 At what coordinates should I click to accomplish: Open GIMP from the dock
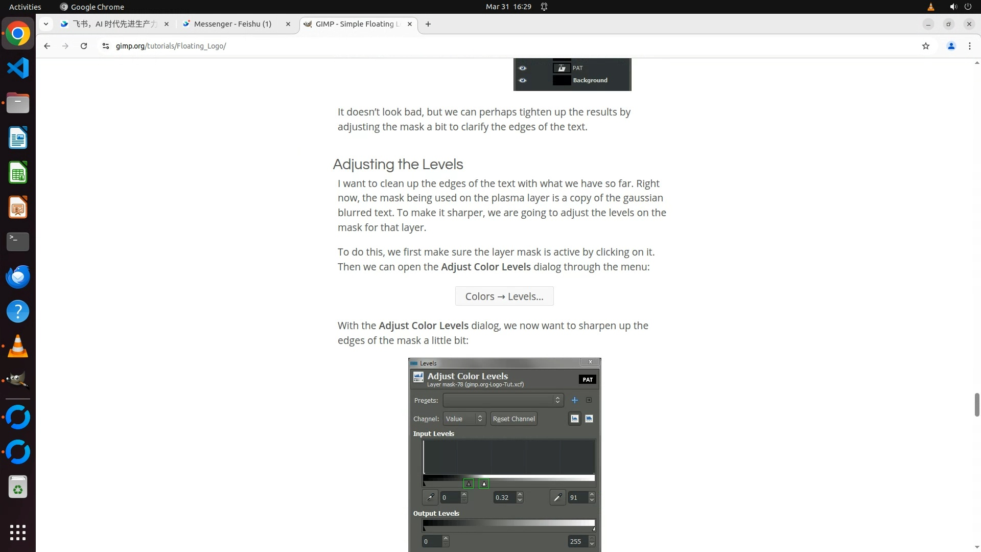click(x=18, y=380)
